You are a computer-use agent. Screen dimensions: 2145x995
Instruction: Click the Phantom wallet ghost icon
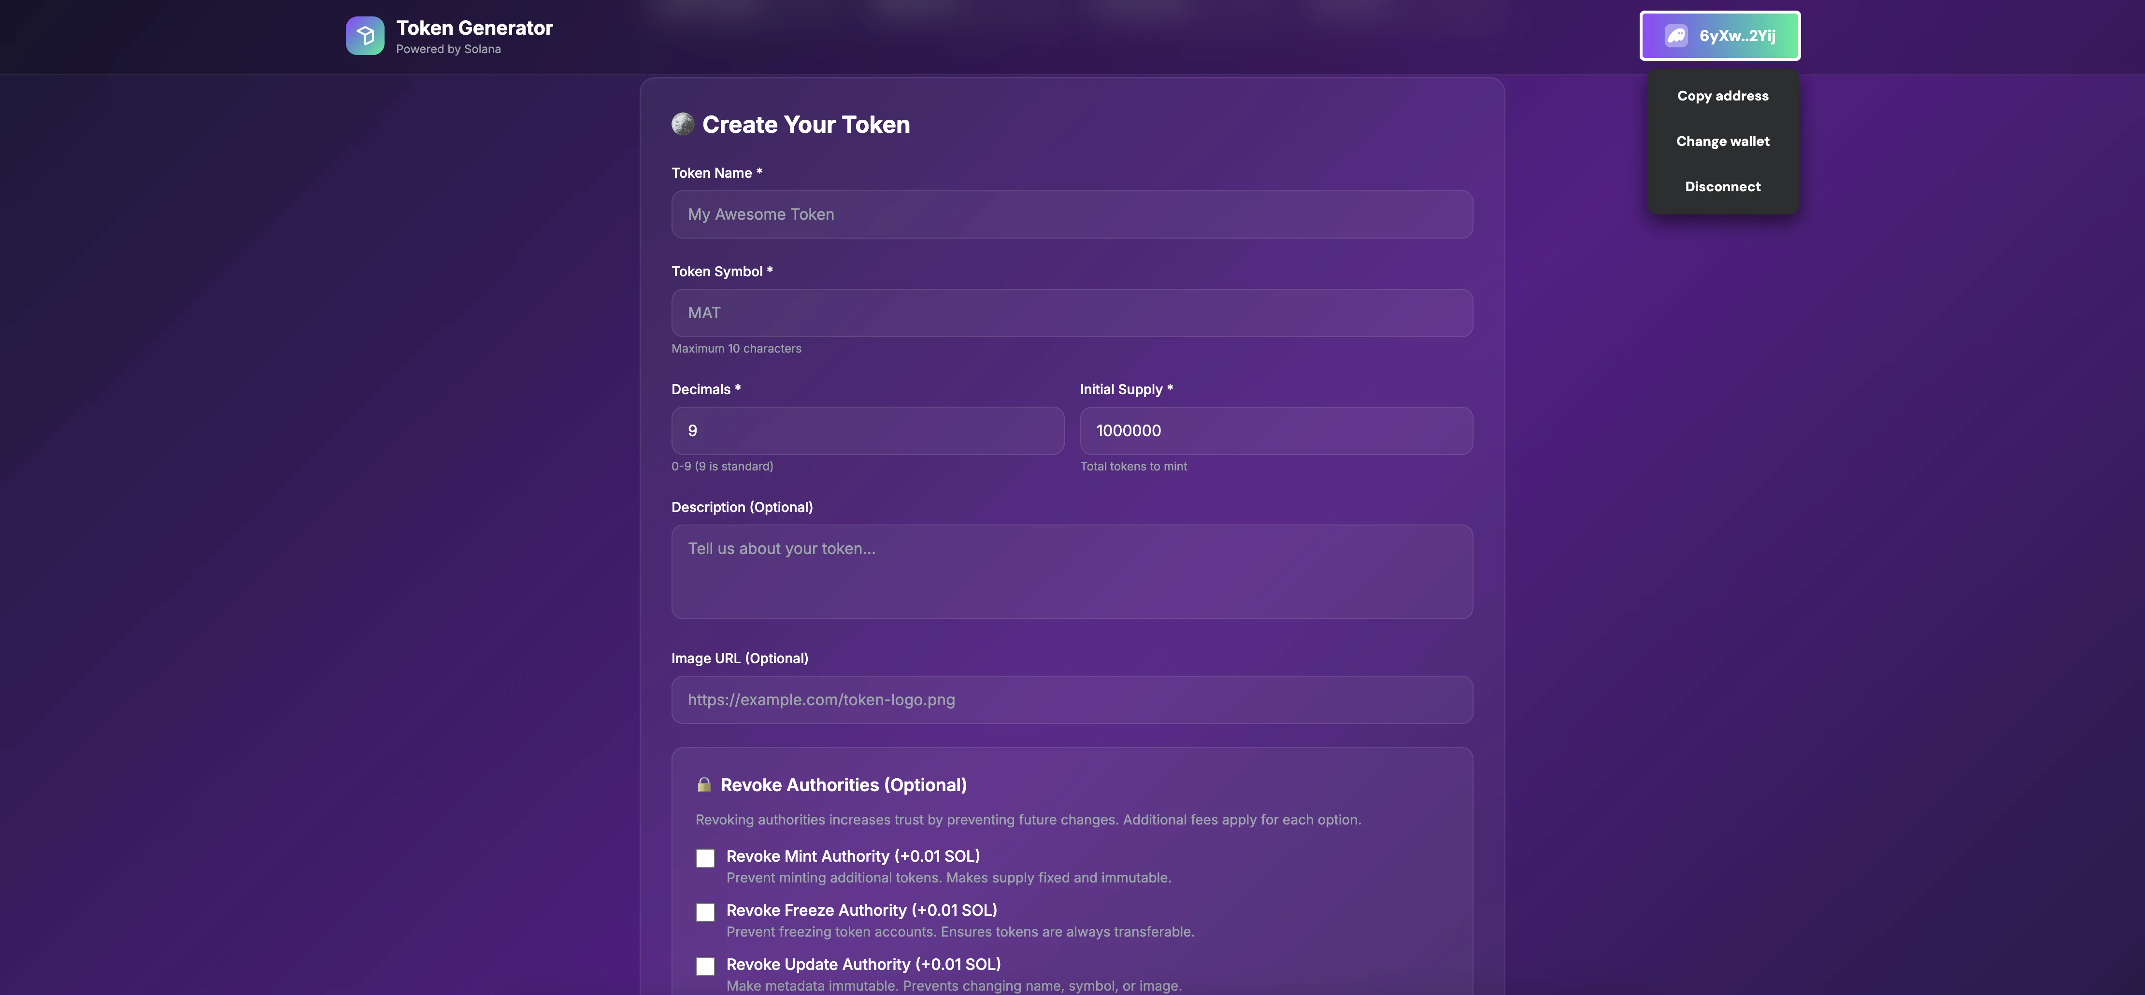tap(1675, 36)
